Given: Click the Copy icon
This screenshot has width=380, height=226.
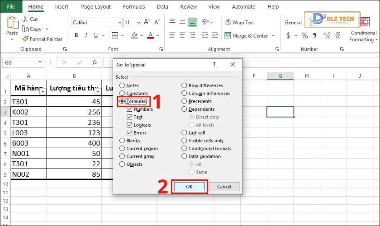Looking at the screenshot, I should coord(25,29).
